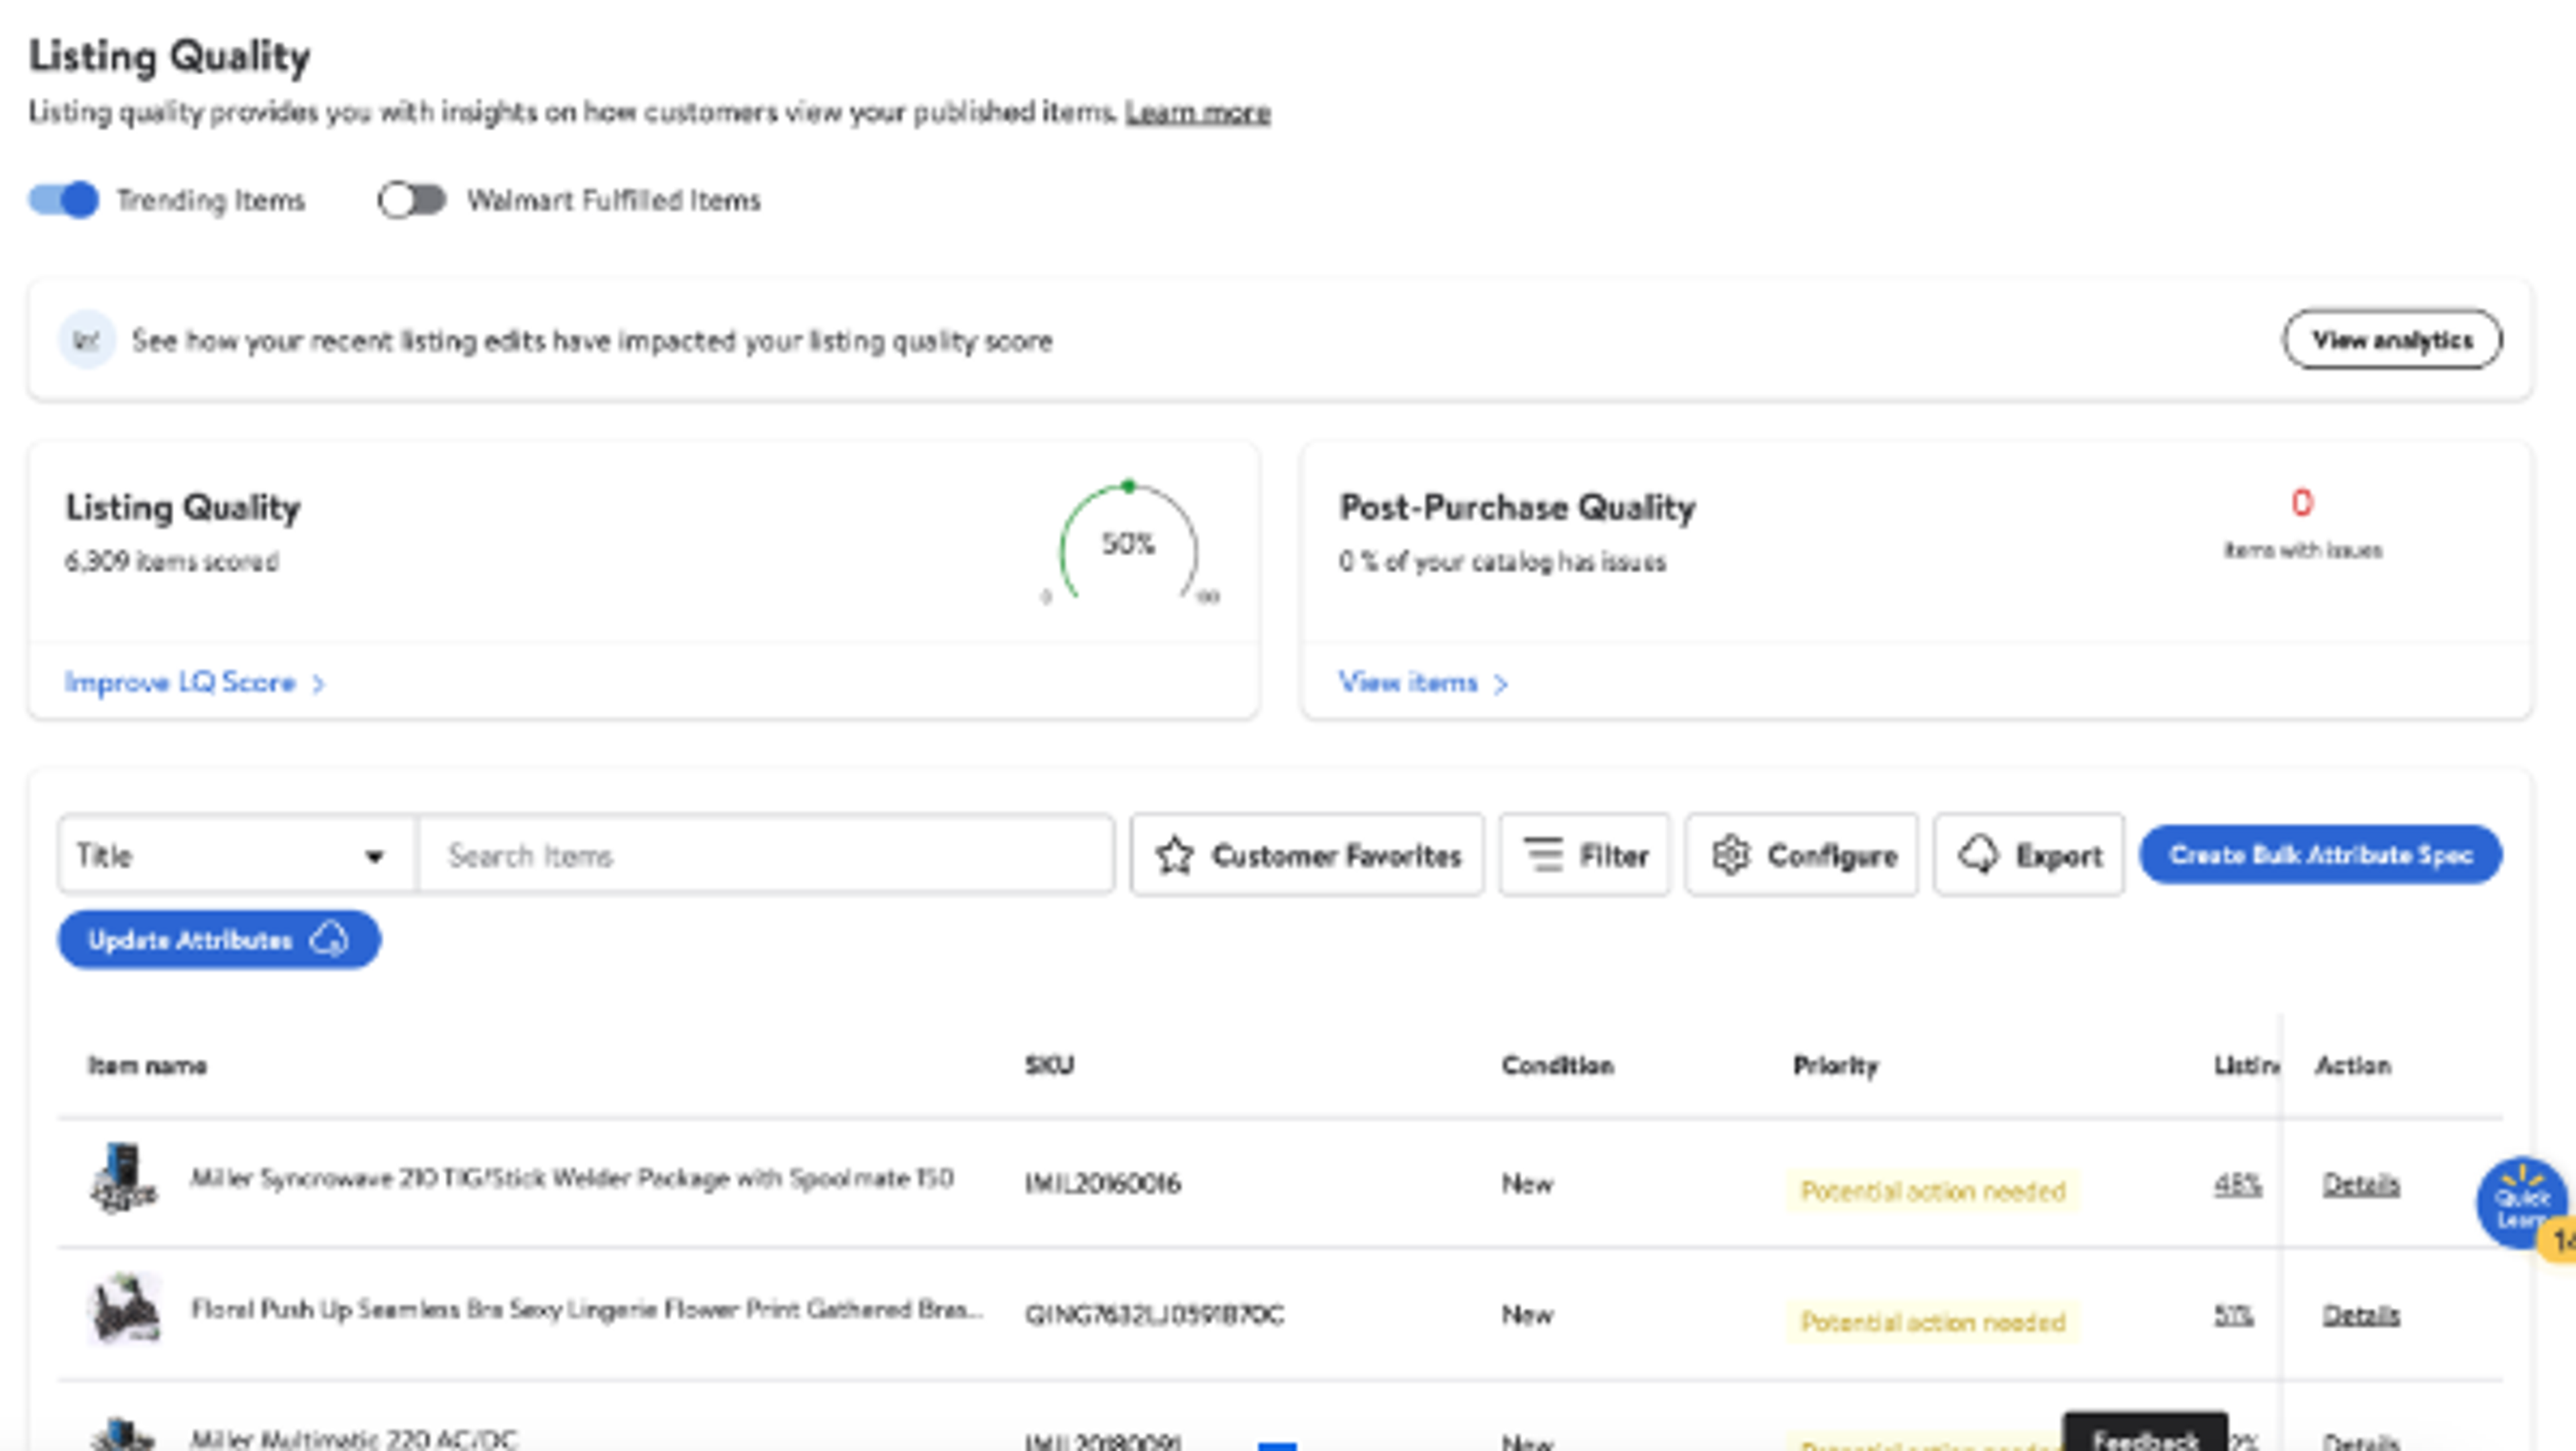Click Create Bulk Attribute Spec button

[2320, 856]
